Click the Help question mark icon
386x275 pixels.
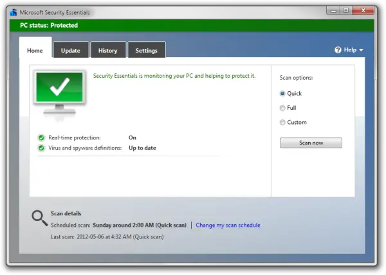pos(338,50)
